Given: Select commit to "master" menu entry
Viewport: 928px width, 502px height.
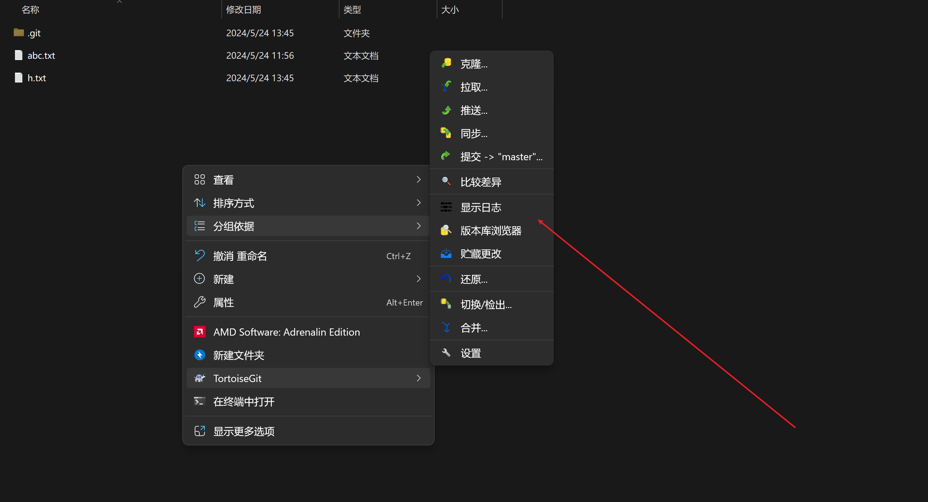Looking at the screenshot, I should 501,157.
